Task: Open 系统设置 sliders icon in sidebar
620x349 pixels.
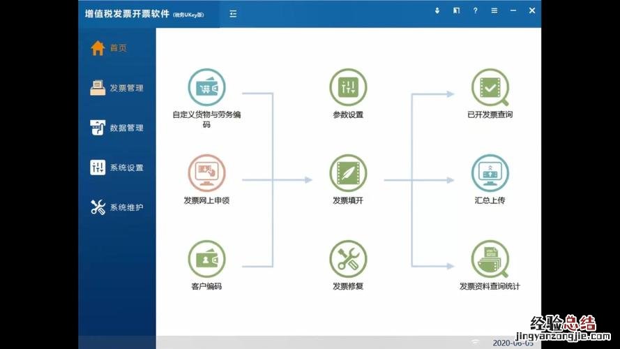Action: click(x=98, y=168)
